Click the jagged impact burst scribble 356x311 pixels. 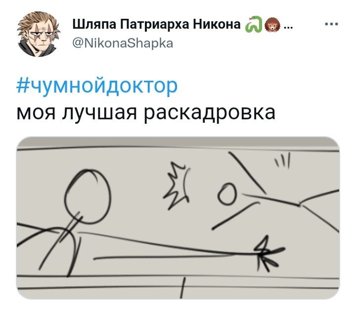click(176, 185)
